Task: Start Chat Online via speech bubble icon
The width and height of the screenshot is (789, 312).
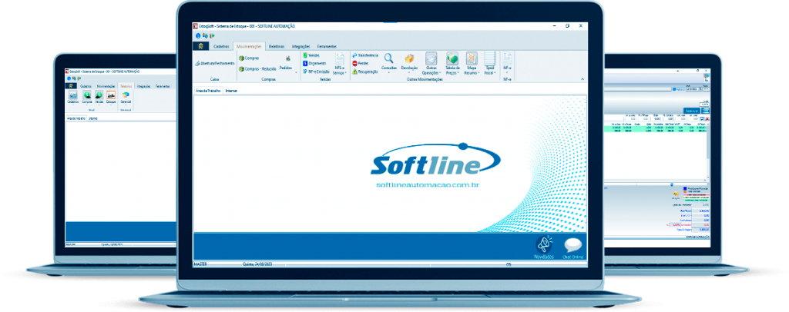Action: 576,244
